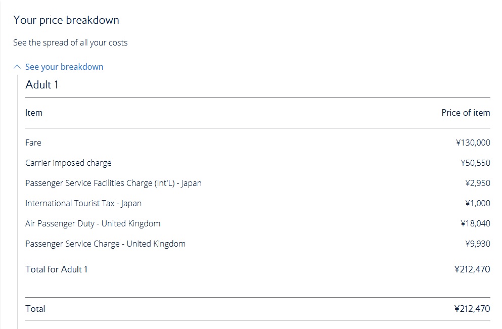This screenshot has width=502, height=329.
Task: Click the ¥50,550 carrier charge amount
Action: click(x=475, y=163)
